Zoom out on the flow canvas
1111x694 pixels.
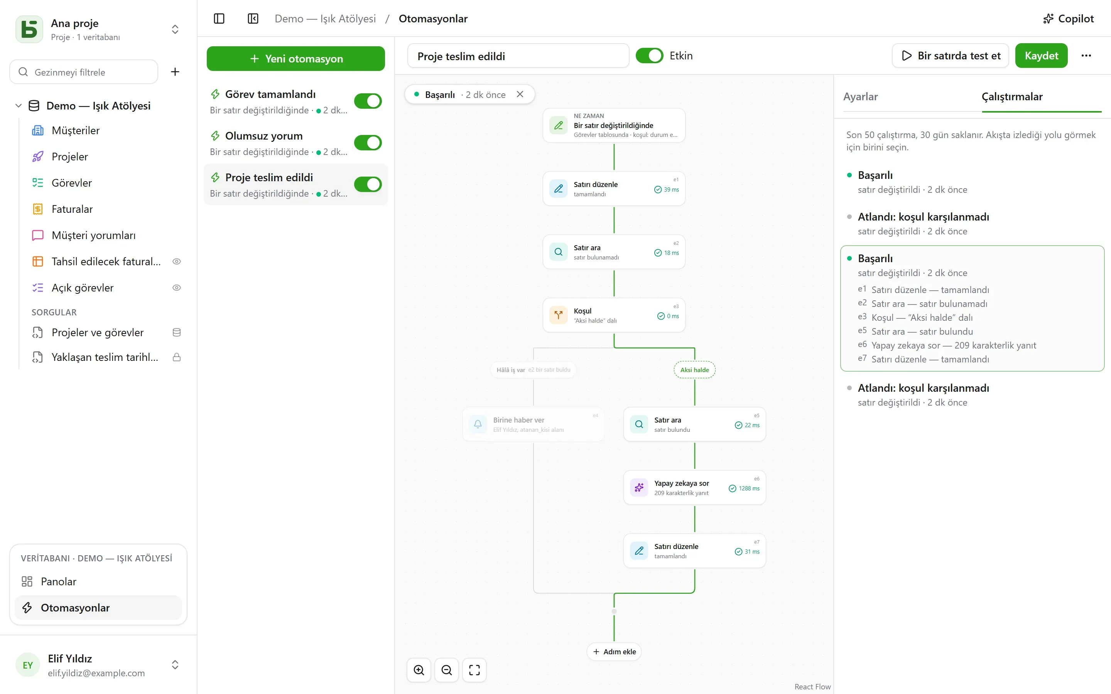click(447, 670)
